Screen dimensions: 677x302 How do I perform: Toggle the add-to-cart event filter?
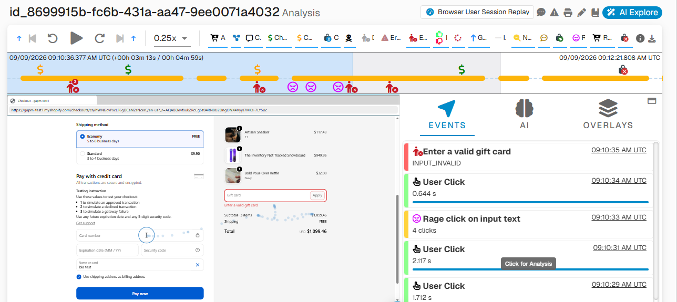tap(217, 38)
